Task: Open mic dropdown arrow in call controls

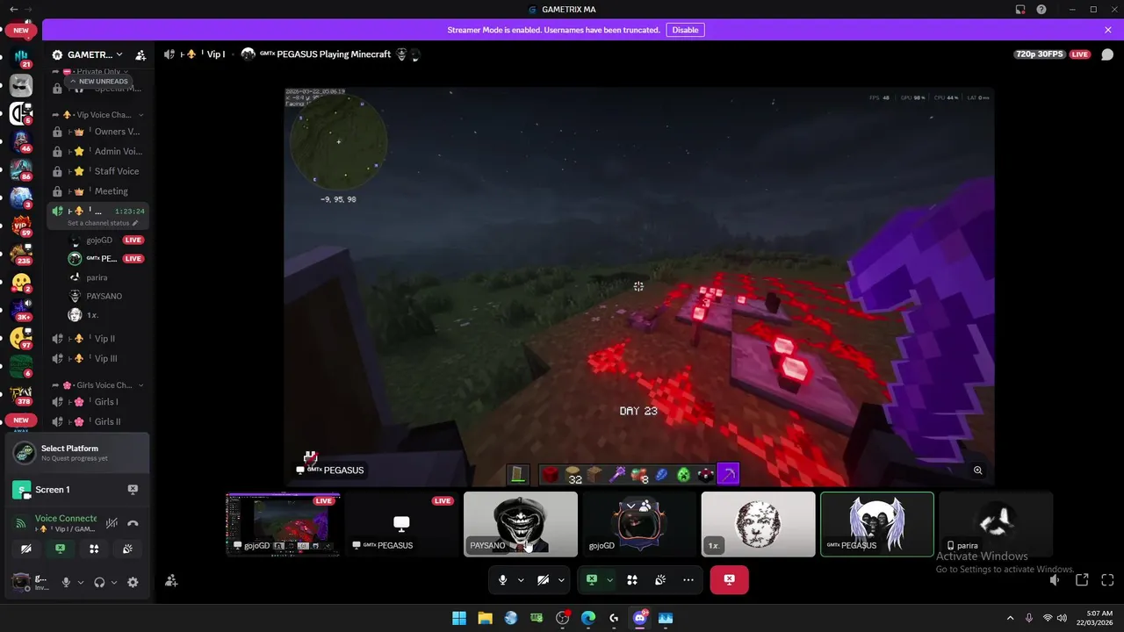Action: (521, 579)
